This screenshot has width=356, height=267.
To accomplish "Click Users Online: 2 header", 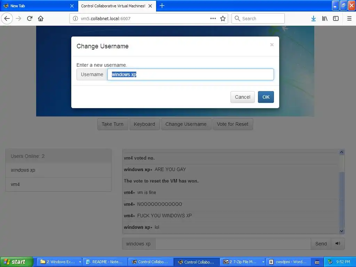I will [58, 156].
